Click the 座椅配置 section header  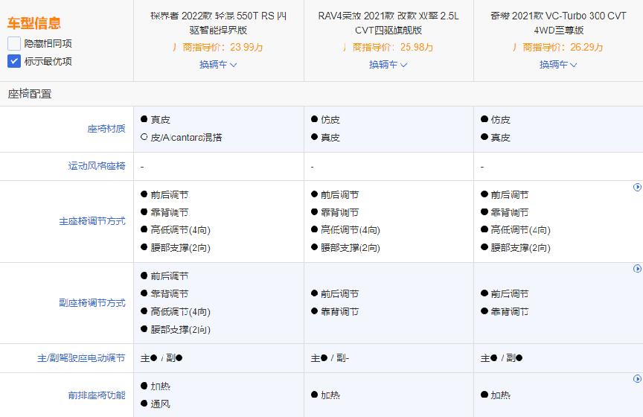[30, 94]
